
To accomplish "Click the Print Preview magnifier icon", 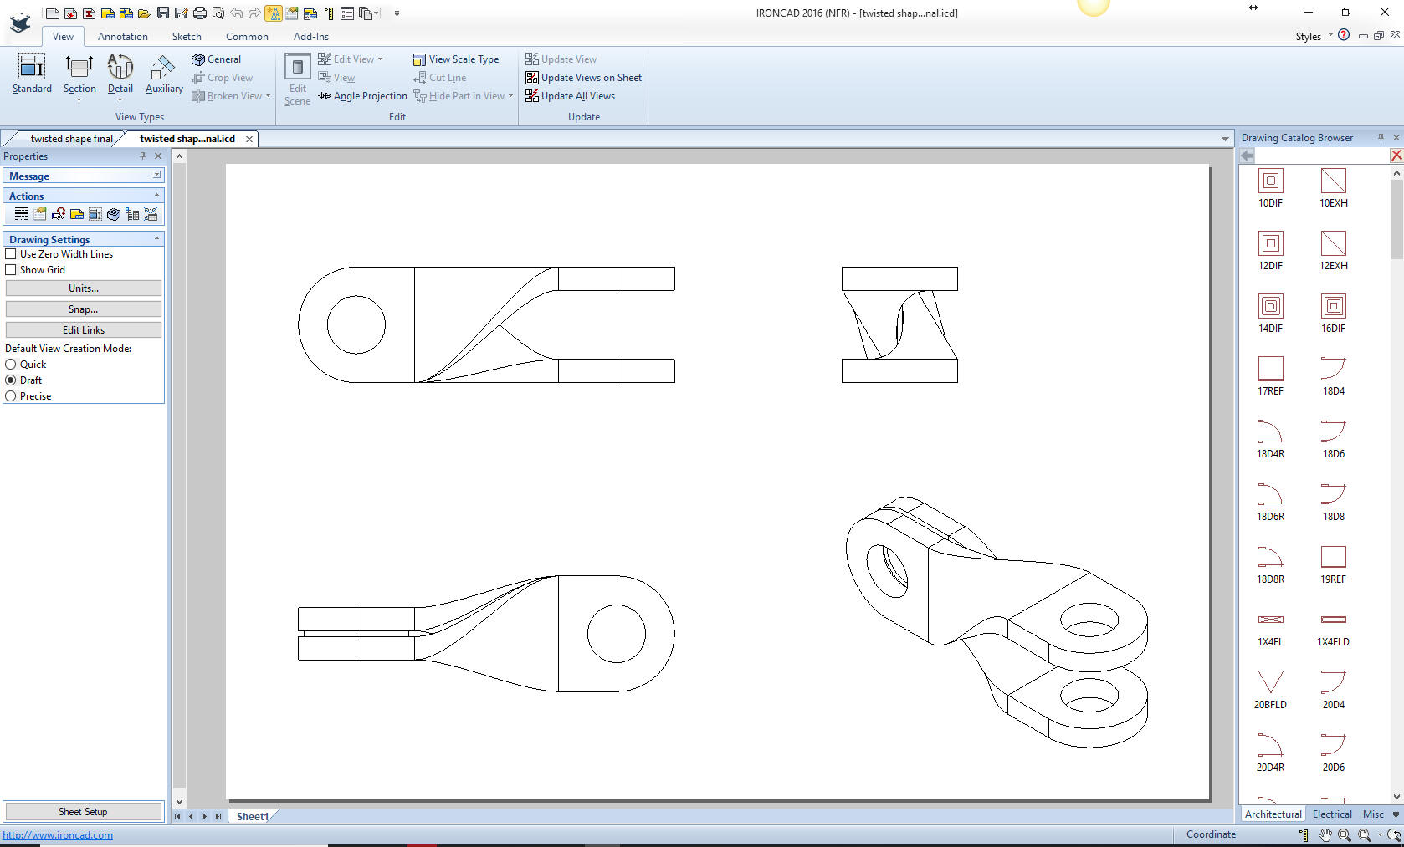I will pyautogui.click(x=218, y=13).
